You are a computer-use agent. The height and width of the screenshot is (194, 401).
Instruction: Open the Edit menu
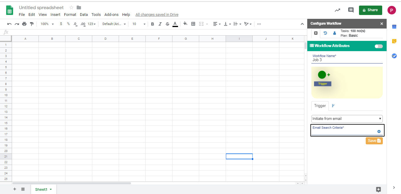(x=32, y=14)
